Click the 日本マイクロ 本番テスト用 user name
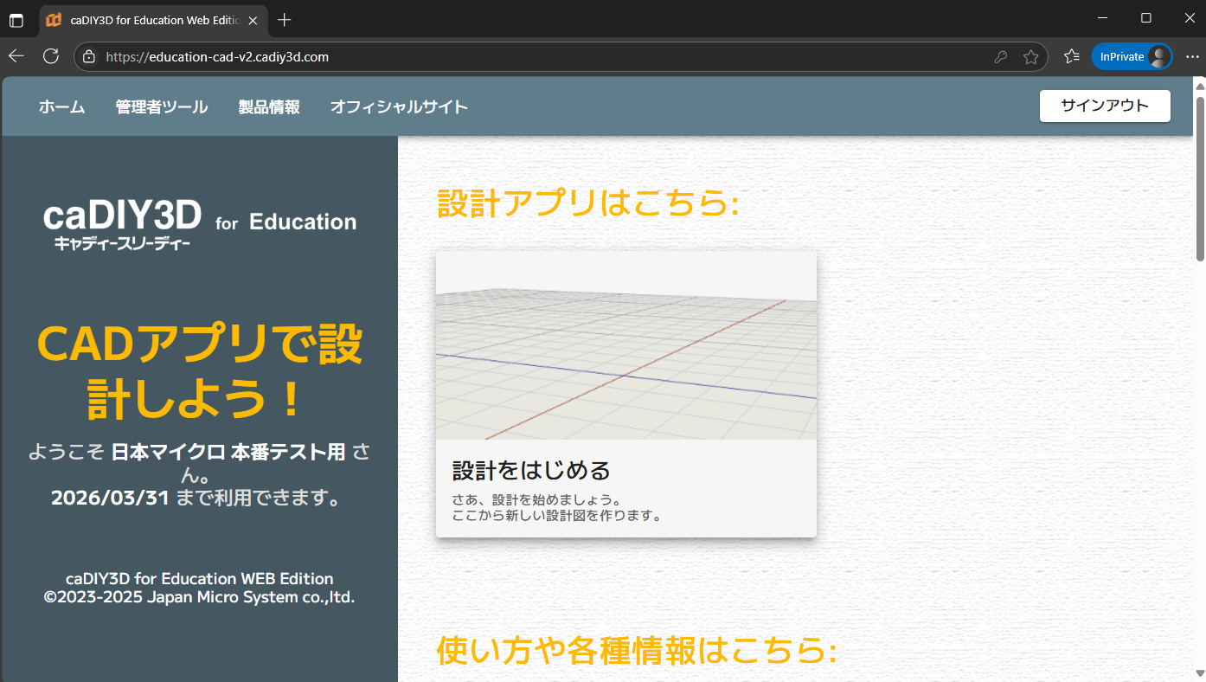 coord(228,452)
